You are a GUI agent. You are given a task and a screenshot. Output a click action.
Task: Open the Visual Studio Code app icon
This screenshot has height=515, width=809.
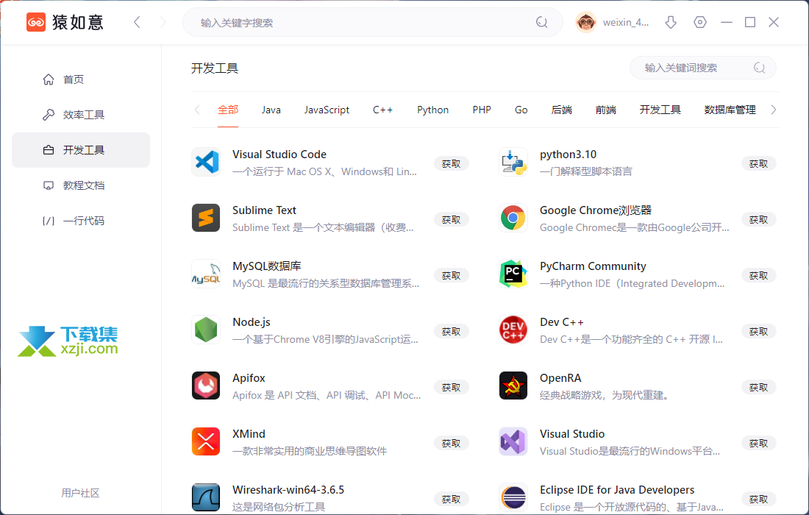[x=206, y=162]
